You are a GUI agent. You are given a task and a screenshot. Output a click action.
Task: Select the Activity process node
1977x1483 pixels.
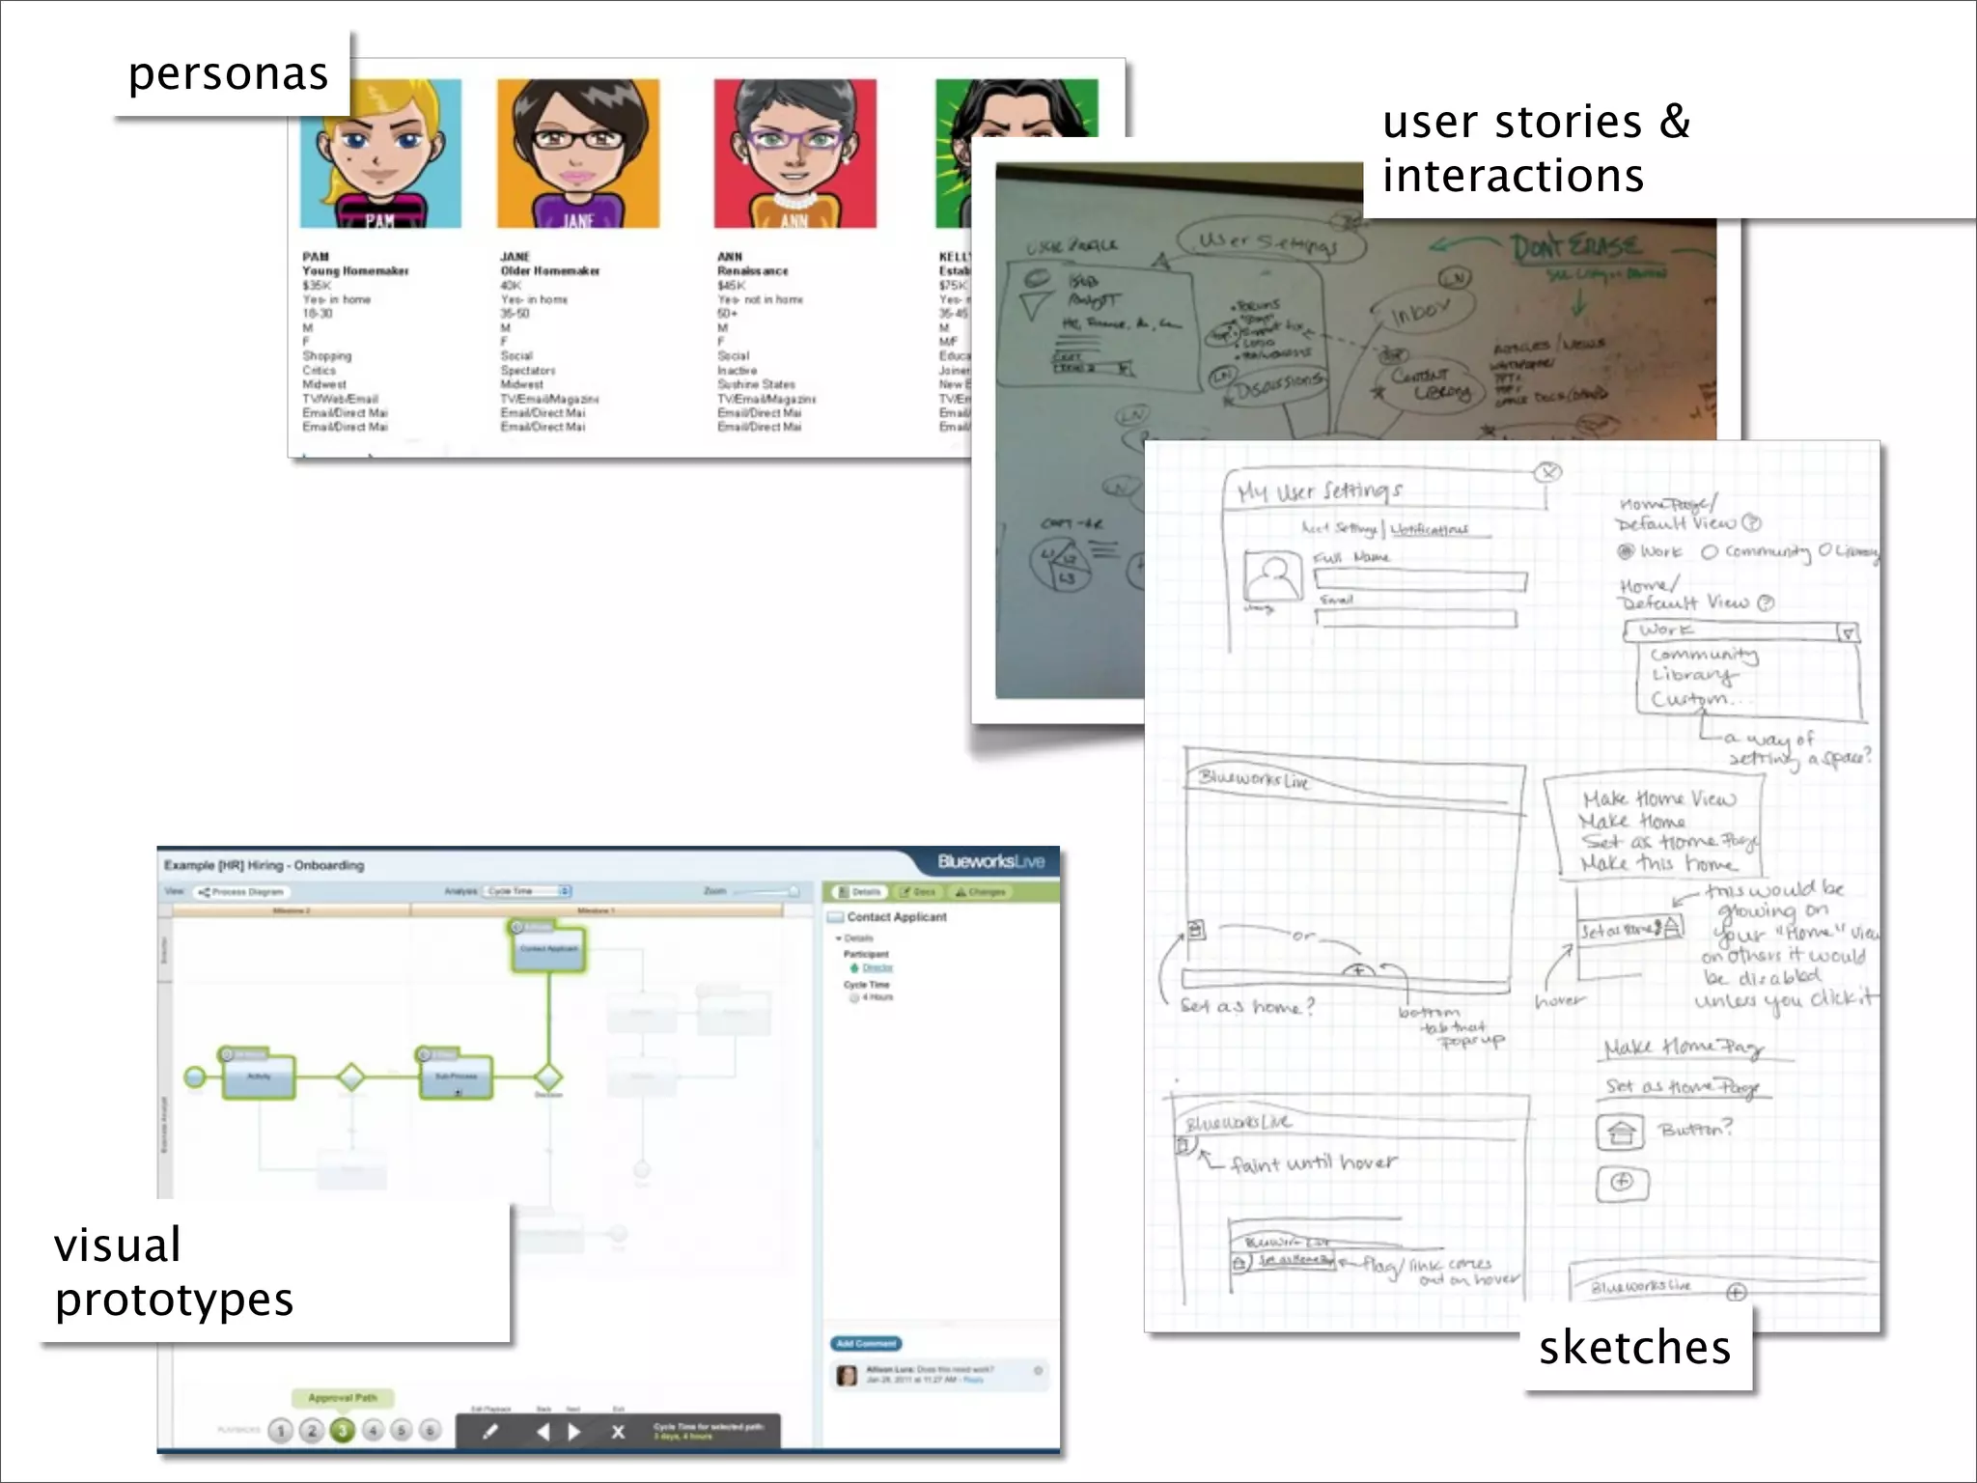(259, 1076)
